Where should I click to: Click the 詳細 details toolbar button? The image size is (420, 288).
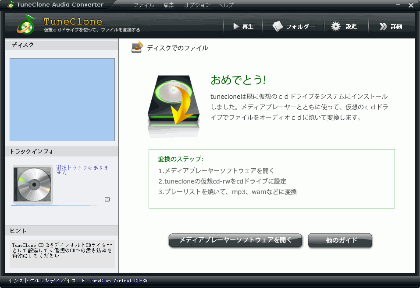391,27
